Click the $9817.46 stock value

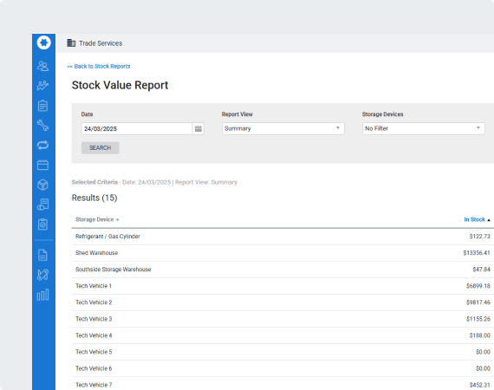(x=478, y=302)
